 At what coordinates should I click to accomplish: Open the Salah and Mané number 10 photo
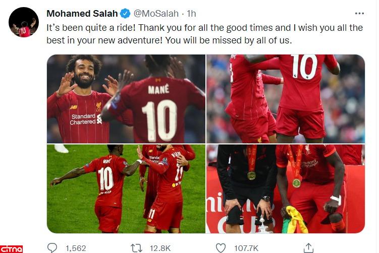[126, 98]
